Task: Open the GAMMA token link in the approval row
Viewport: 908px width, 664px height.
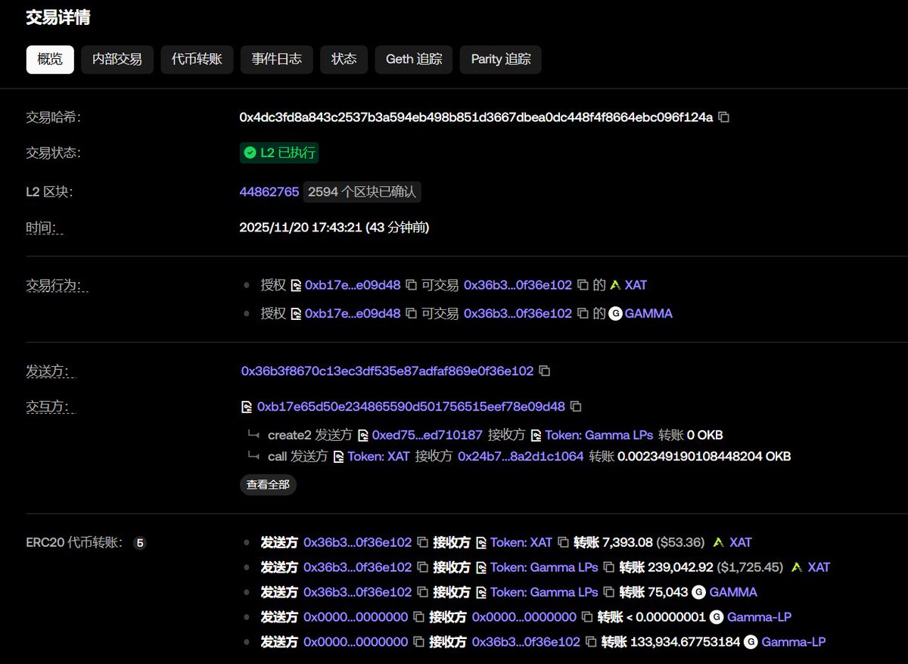Action: point(648,313)
